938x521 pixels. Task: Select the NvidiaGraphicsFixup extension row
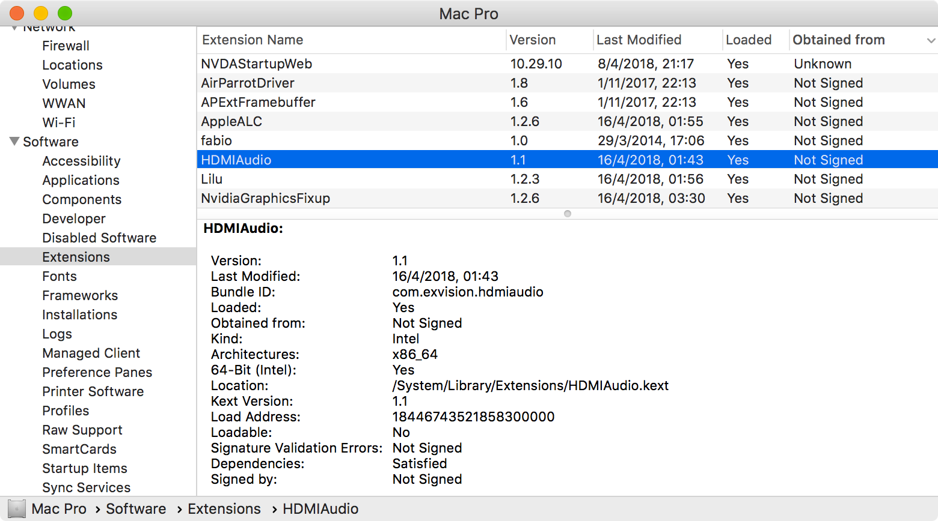pyautogui.click(x=568, y=198)
